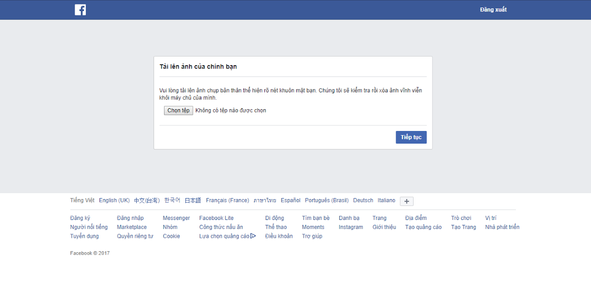
Task: Open the Giới thiệu footer link
Action: (384, 227)
